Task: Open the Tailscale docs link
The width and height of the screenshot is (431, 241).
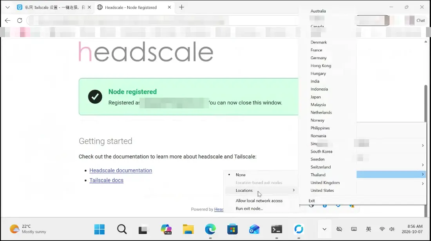Action: pos(106,180)
